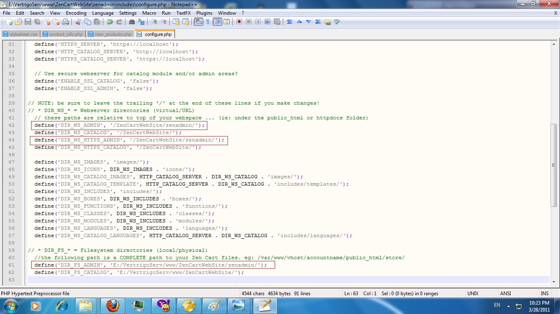Screen dimensions: 560x314
Task: Print the document using the printer icon
Action: point(66,22)
